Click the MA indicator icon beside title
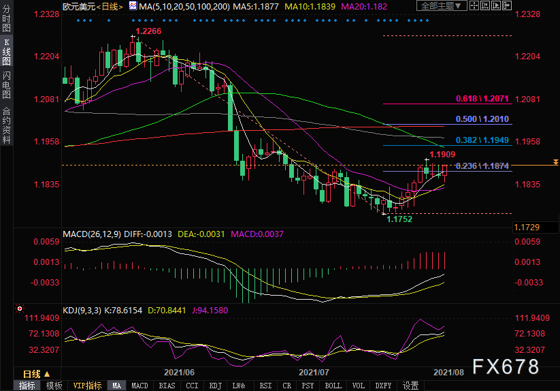The height and width of the screenshot is (391, 560). click(133, 5)
